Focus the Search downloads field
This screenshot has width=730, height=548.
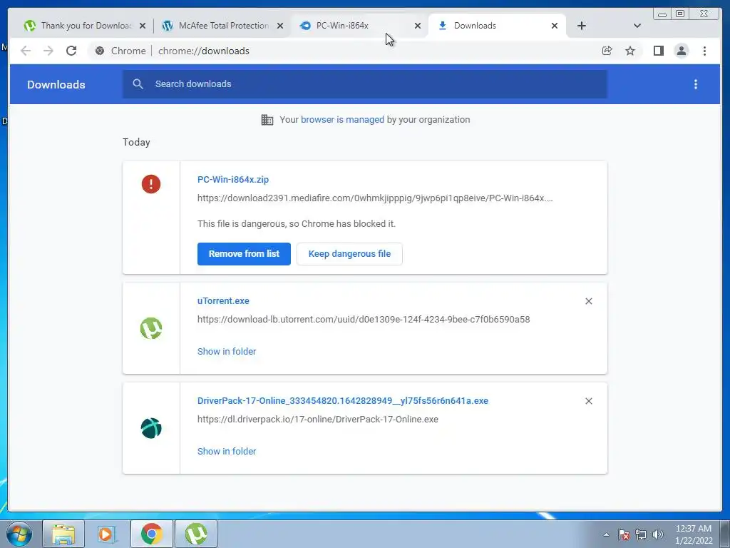tap(364, 84)
